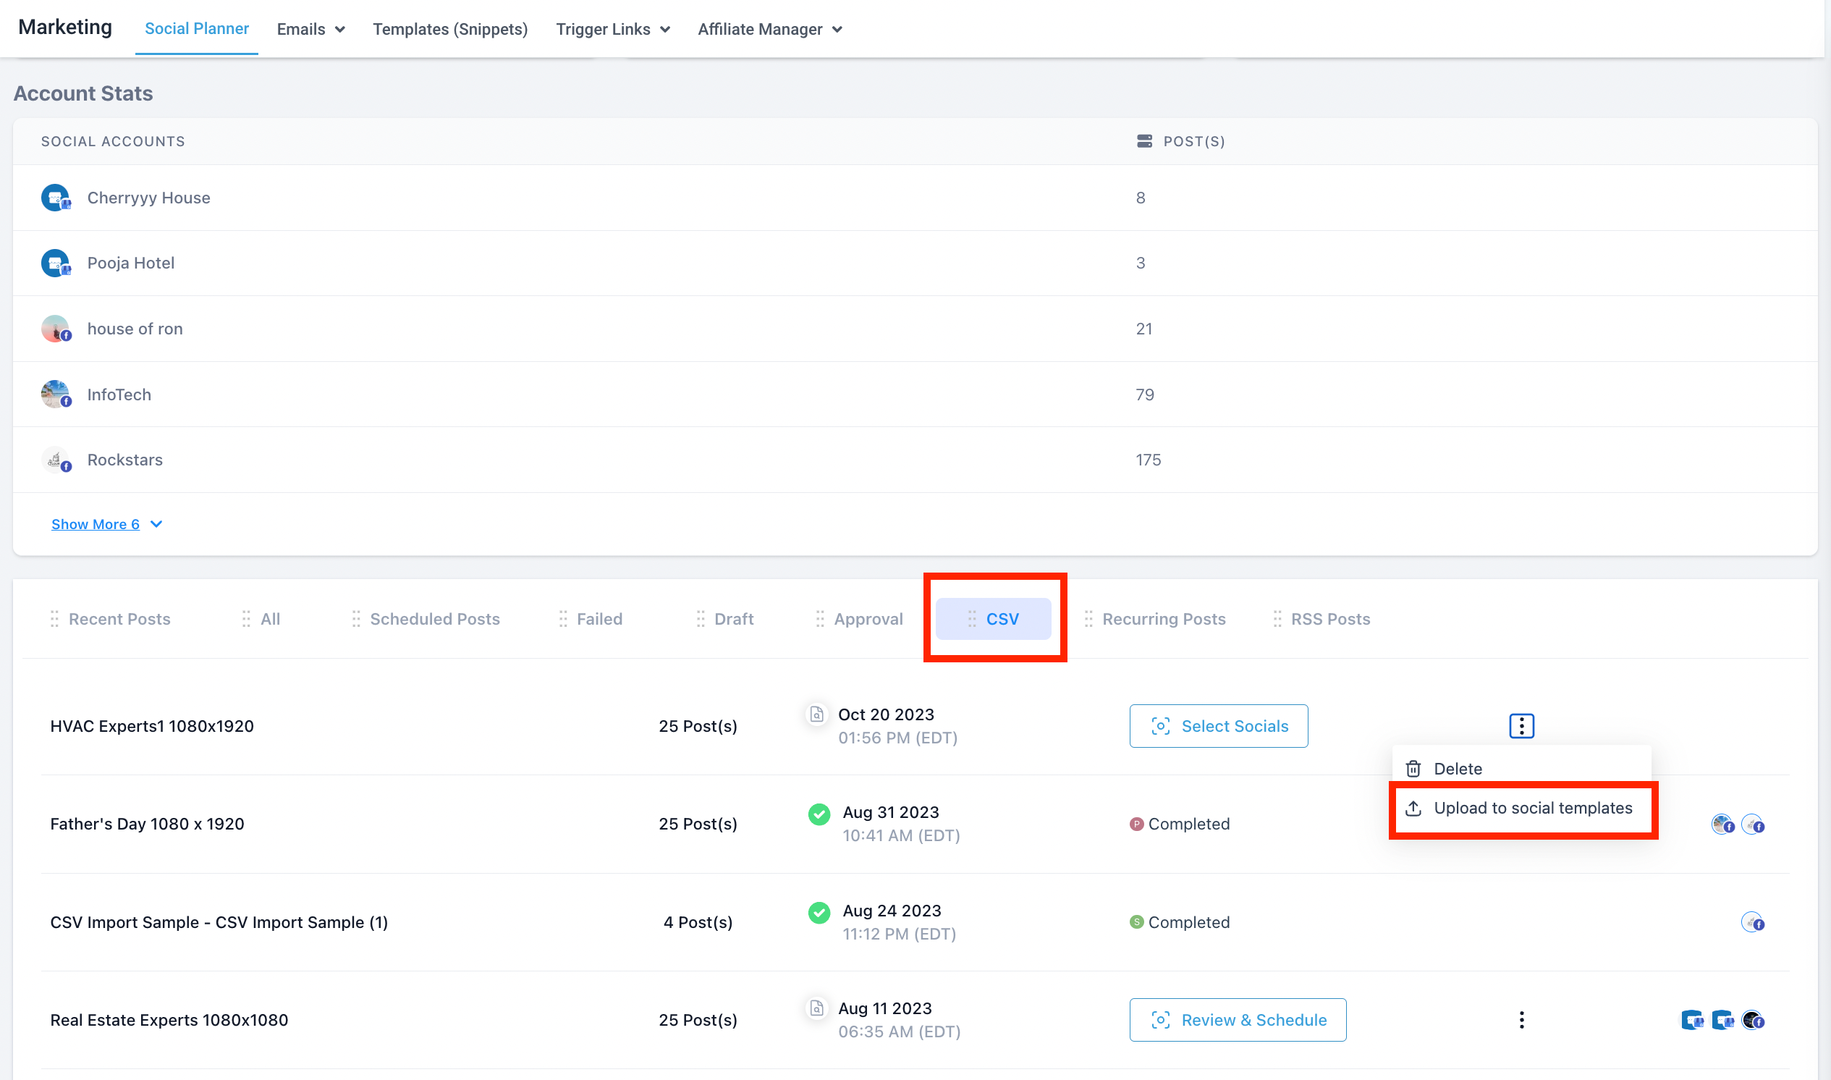
Task: Expand the Trigger Links dropdown
Action: point(612,29)
